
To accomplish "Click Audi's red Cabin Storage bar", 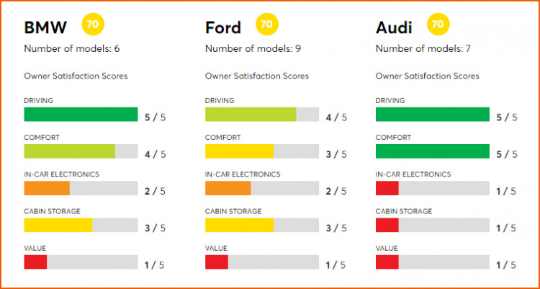I will tap(387, 225).
